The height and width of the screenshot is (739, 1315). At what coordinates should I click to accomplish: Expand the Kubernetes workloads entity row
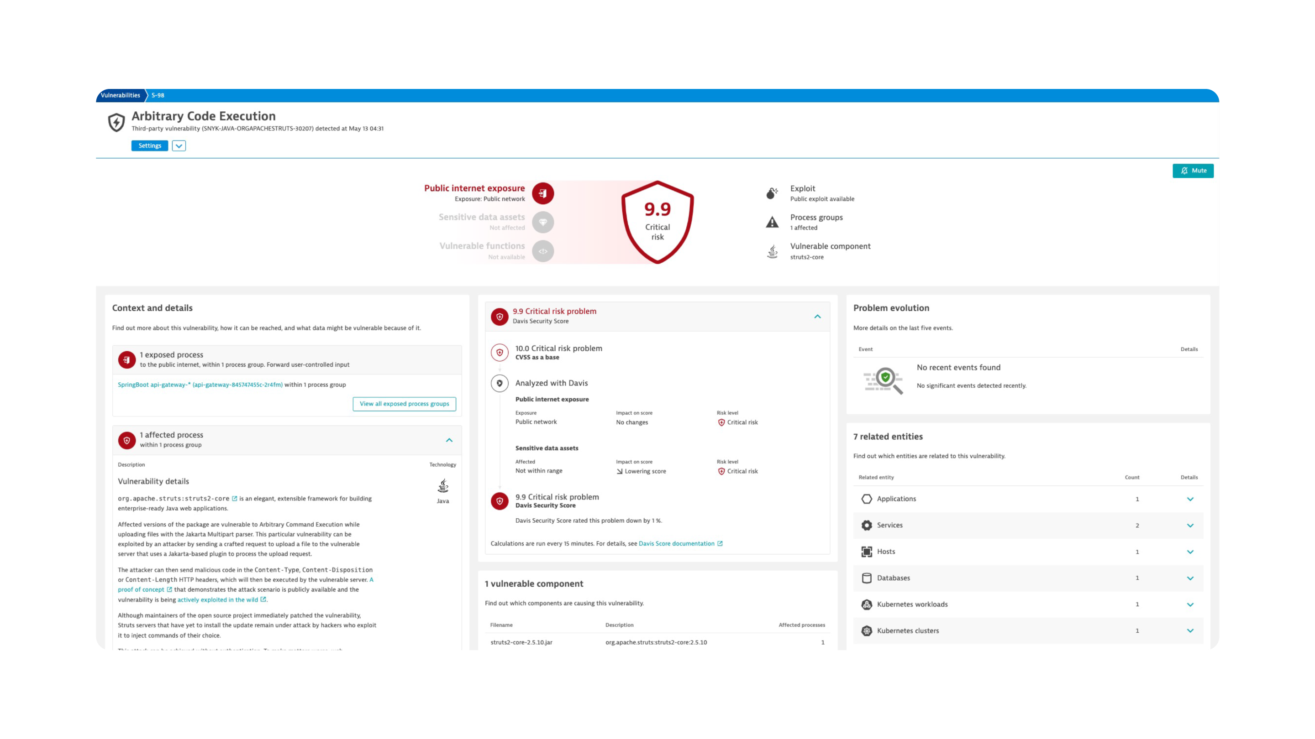coord(1190,605)
